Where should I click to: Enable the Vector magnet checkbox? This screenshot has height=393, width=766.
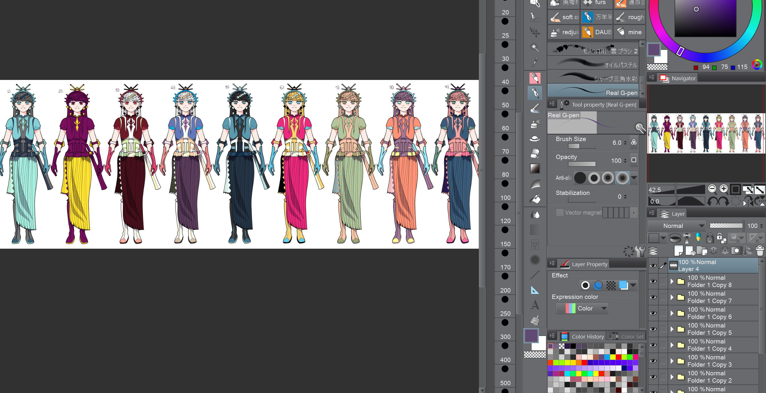pyautogui.click(x=560, y=212)
